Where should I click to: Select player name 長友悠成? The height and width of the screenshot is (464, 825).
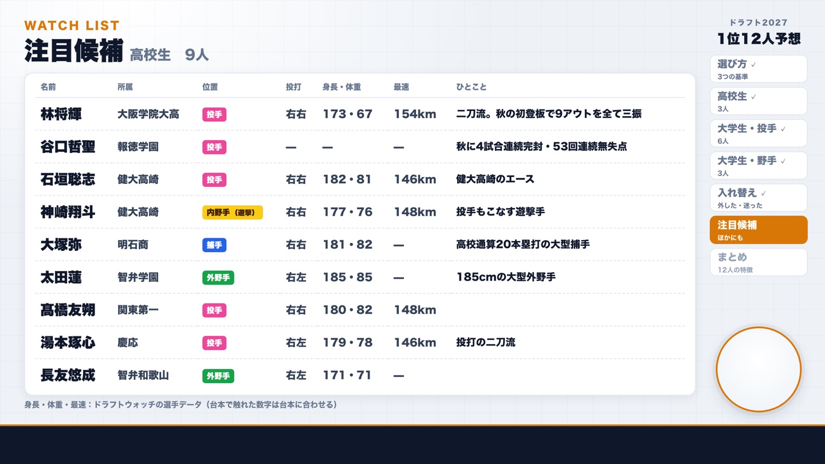coord(68,375)
